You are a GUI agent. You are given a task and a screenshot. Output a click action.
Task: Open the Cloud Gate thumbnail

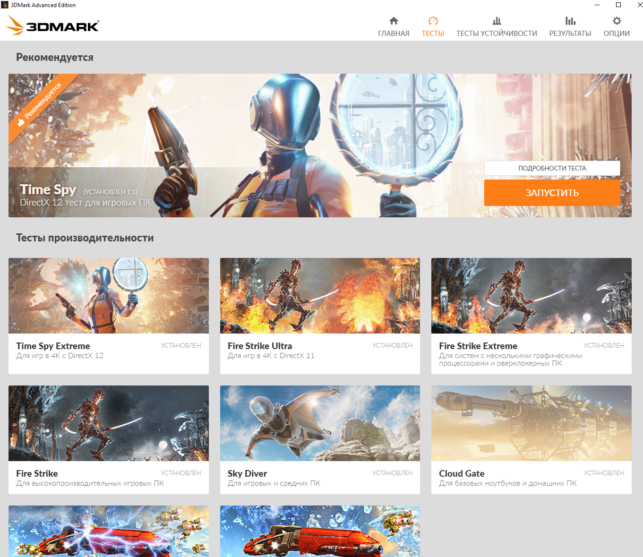point(532,423)
